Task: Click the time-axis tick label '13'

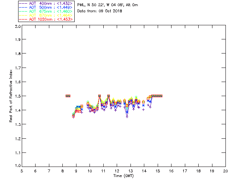Action: click(x=130, y=171)
